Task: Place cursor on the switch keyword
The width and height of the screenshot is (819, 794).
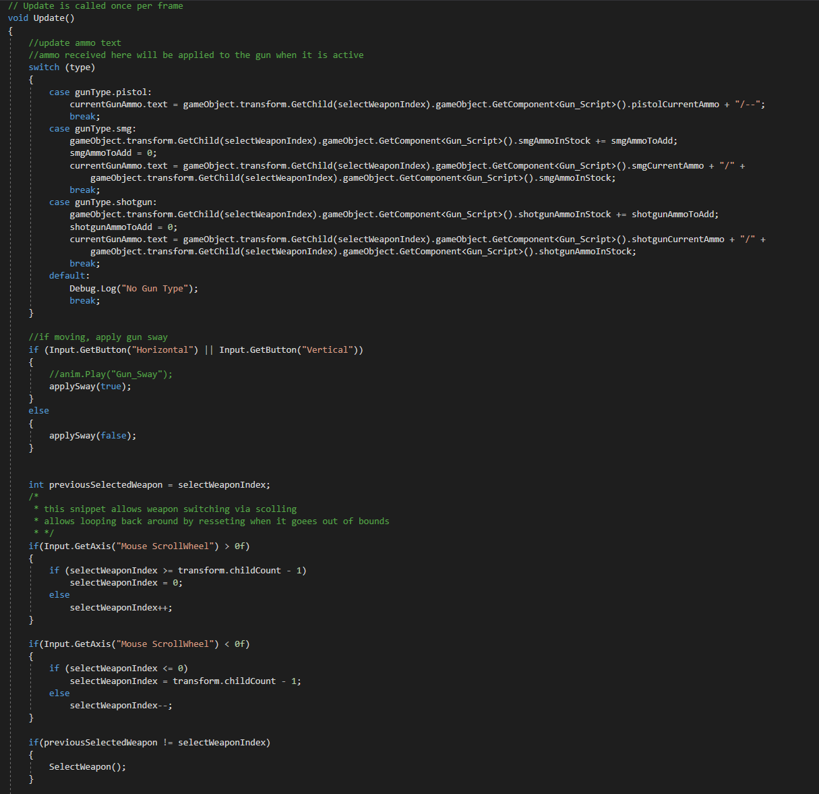Action: pos(44,67)
